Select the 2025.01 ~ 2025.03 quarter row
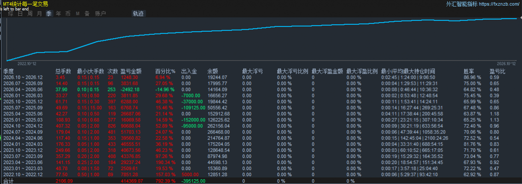Image resolution: width=522 pixels, height=184 pixels. point(261,120)
